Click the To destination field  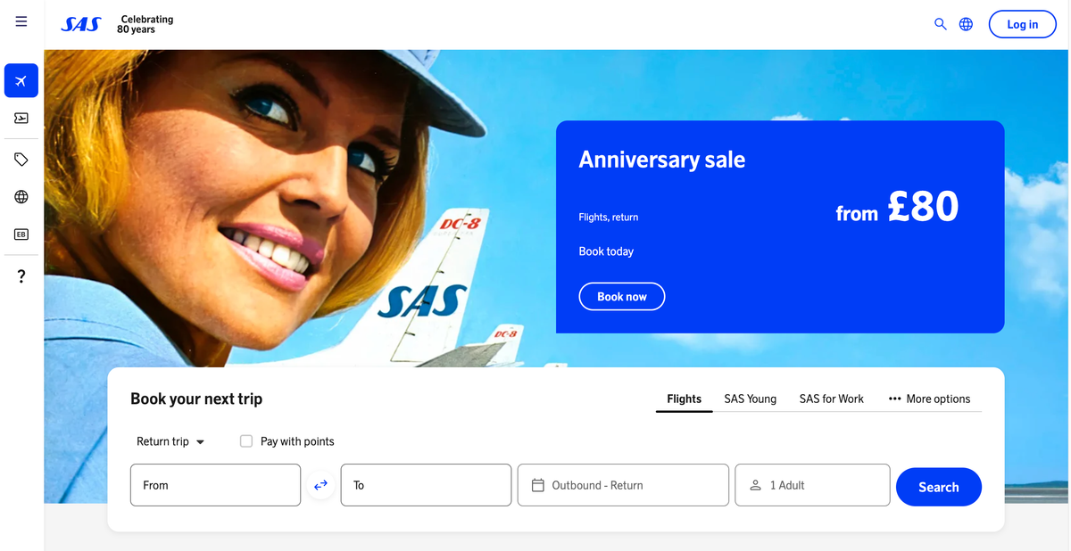[426, 485]
